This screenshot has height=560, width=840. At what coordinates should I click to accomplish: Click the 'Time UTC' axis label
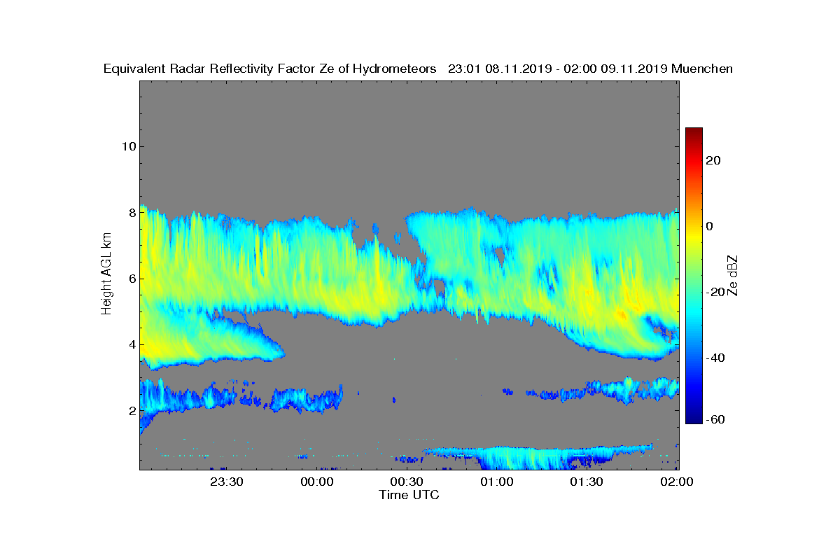409,495
